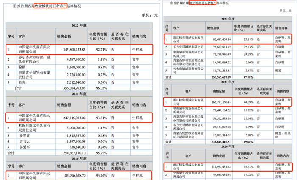Select the 25.93% cell
297x180 pixels.
[249, 47]
